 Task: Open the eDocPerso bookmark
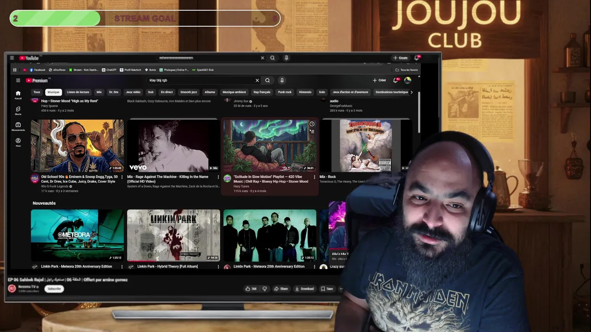(x=57, y=70)
